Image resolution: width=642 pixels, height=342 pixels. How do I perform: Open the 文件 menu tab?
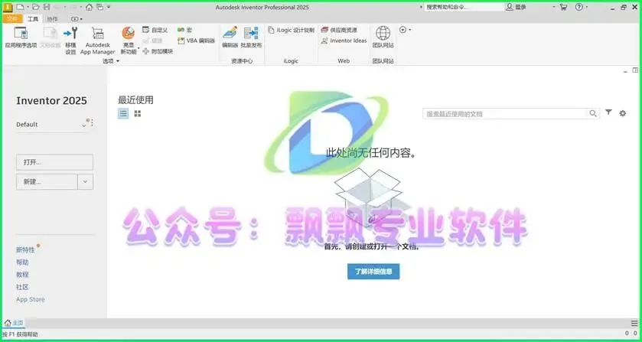pyautogui.click(x=12, y=19)
